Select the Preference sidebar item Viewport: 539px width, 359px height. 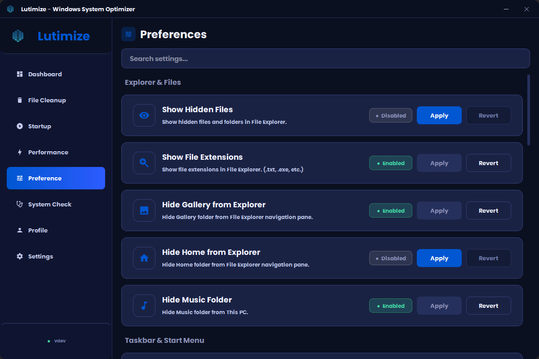coord(56,178)
